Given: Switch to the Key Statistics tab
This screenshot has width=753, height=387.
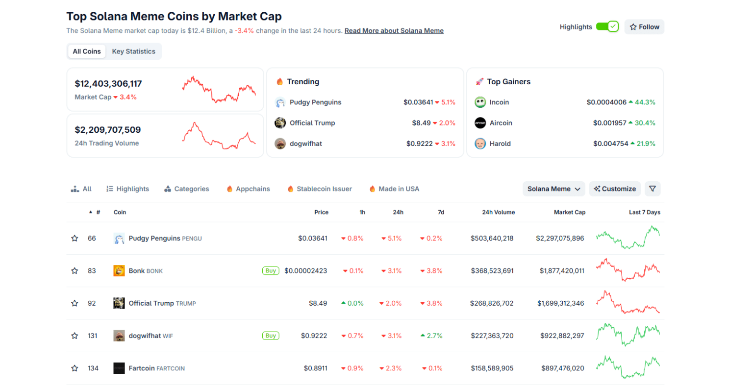Looking at the screenshot, I should click(133, 51).
